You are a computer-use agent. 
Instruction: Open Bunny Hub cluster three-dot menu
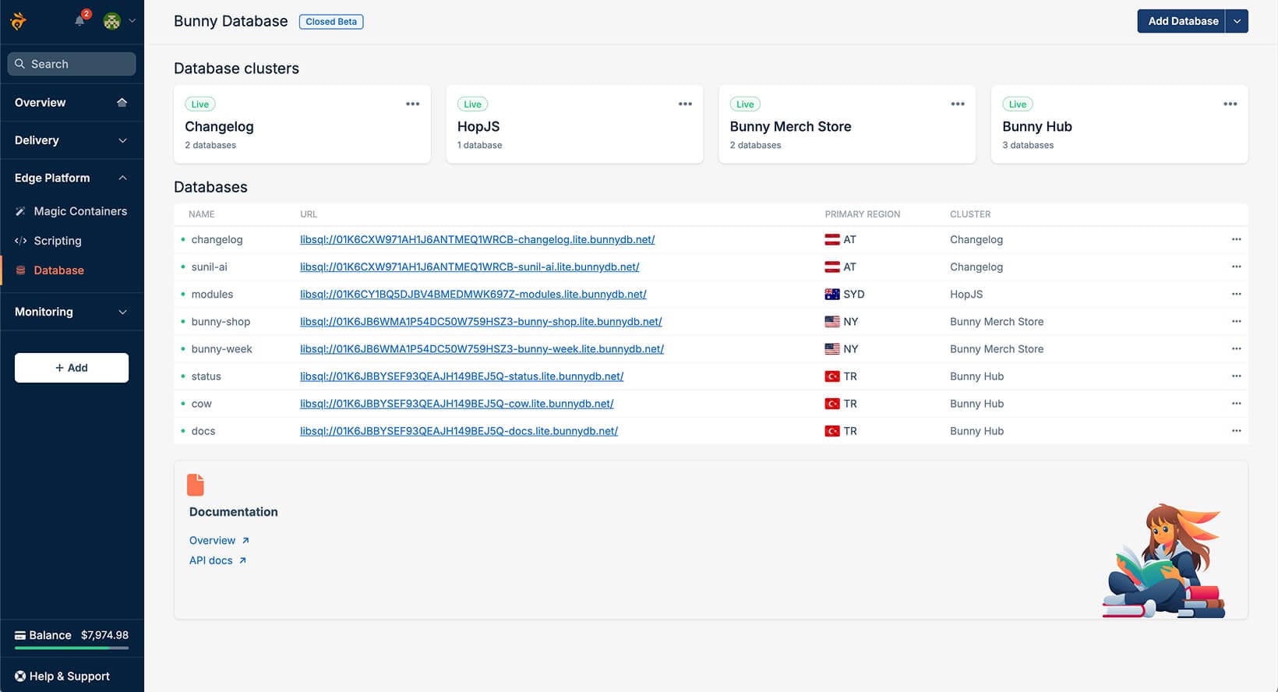click(x=1230, y=104)
